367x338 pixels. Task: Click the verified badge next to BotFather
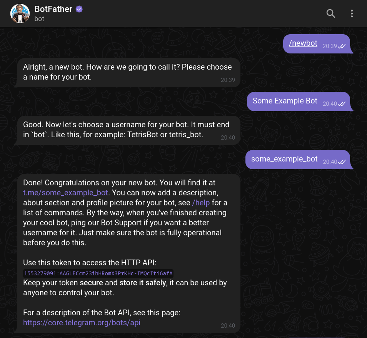pos(79,9)
